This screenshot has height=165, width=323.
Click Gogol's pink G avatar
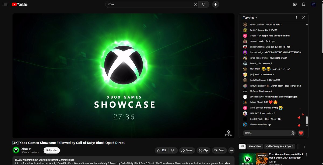coord(245,36)
